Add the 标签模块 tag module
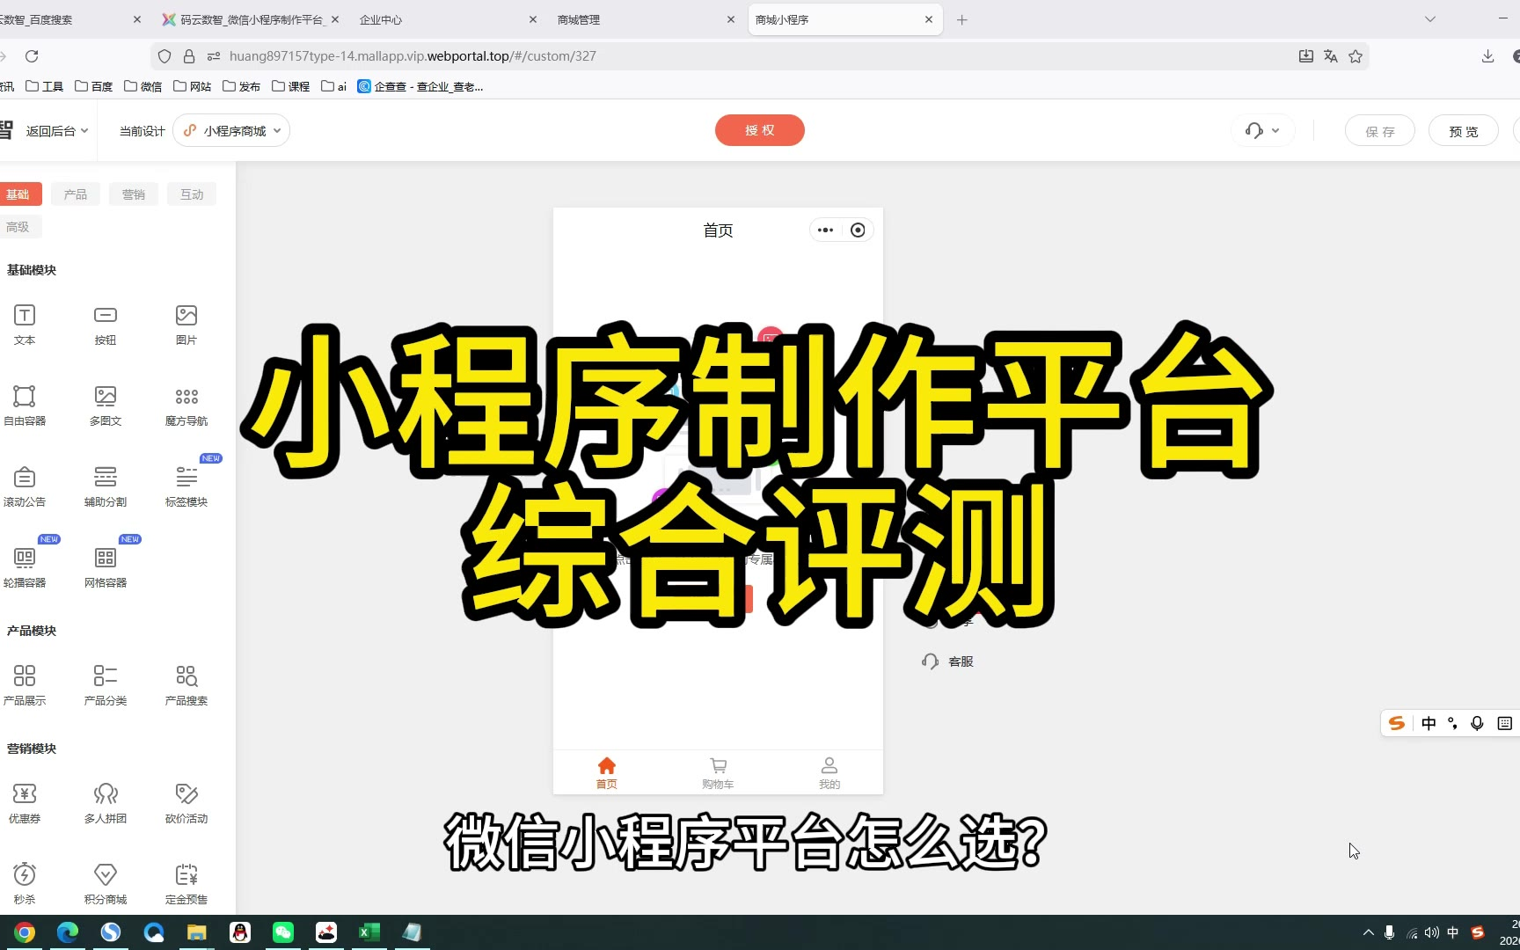The image size is (1520, 950). click(186, 486)
